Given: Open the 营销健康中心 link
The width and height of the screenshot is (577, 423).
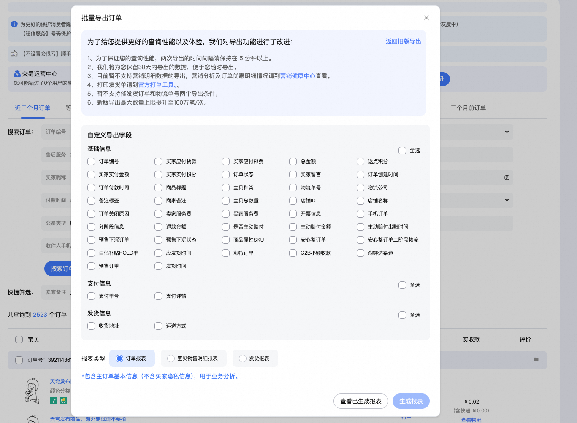Looking at the screenshot, I should [x=298, y=76].
